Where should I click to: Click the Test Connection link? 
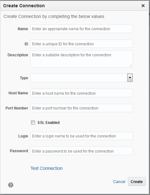coord(46,168)
